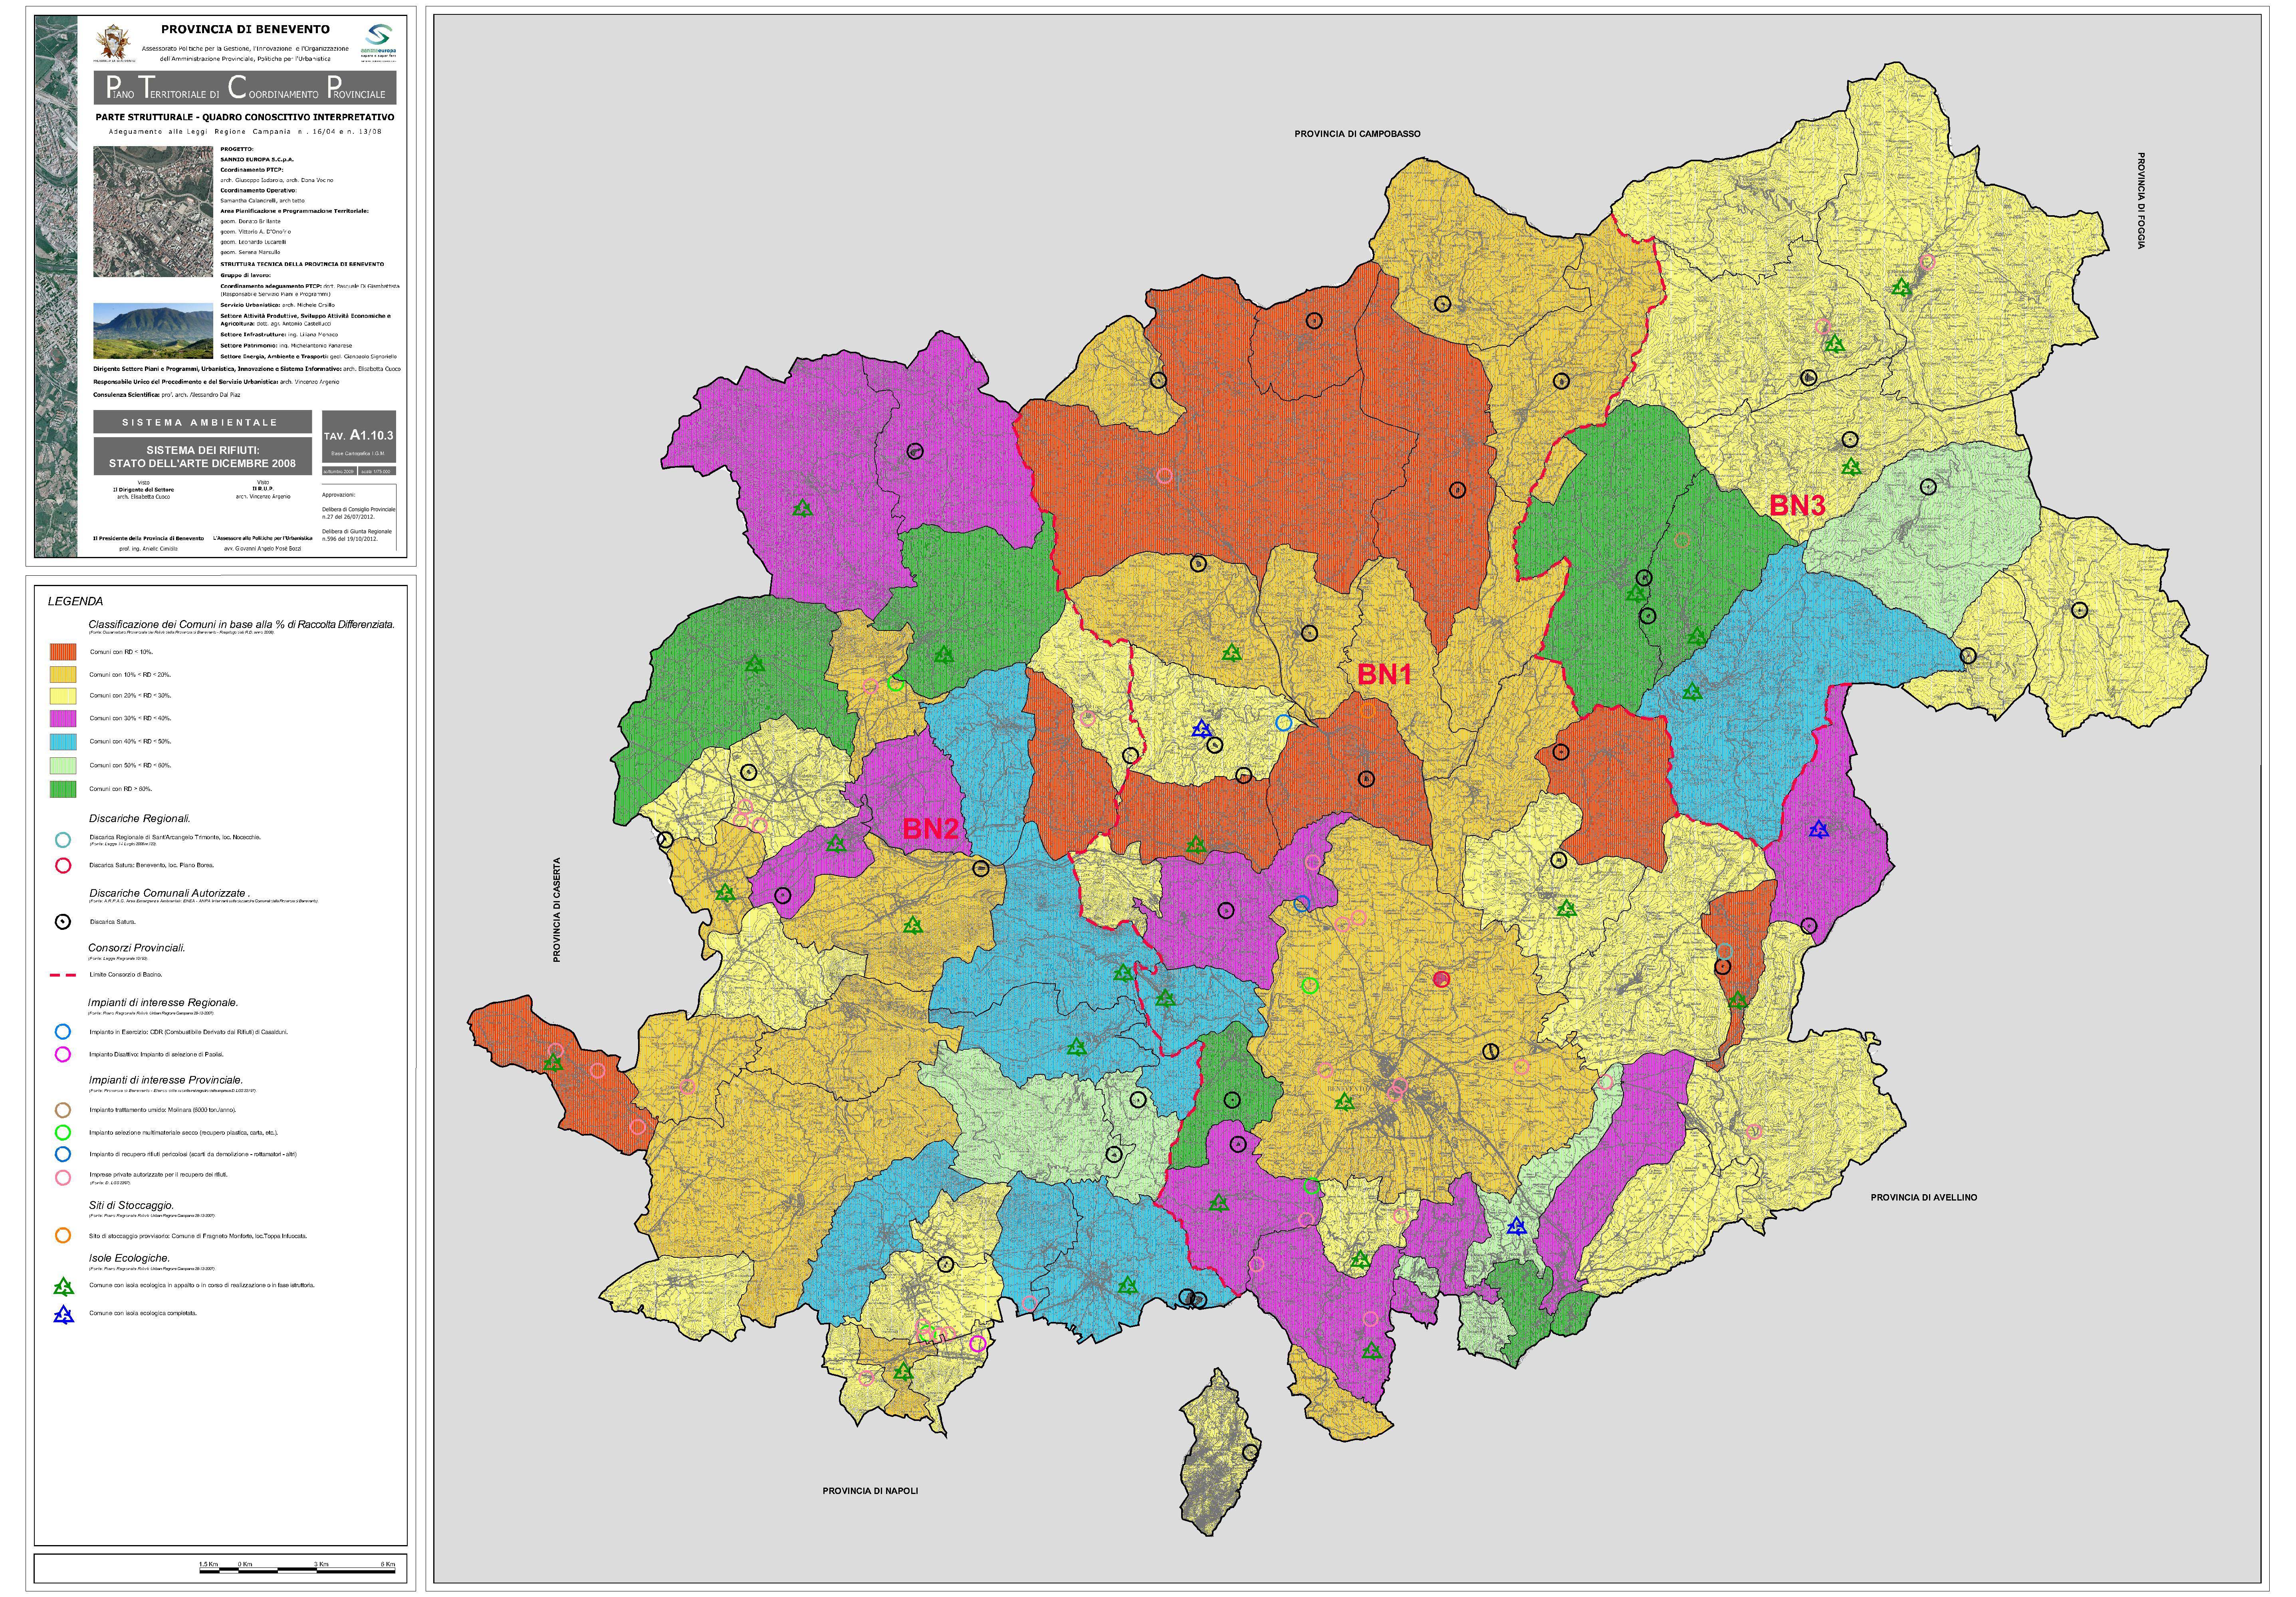Click the red dashed Limite Consorzio di Bacino symbol
2296x1597 pixels.
click(63, 975)
